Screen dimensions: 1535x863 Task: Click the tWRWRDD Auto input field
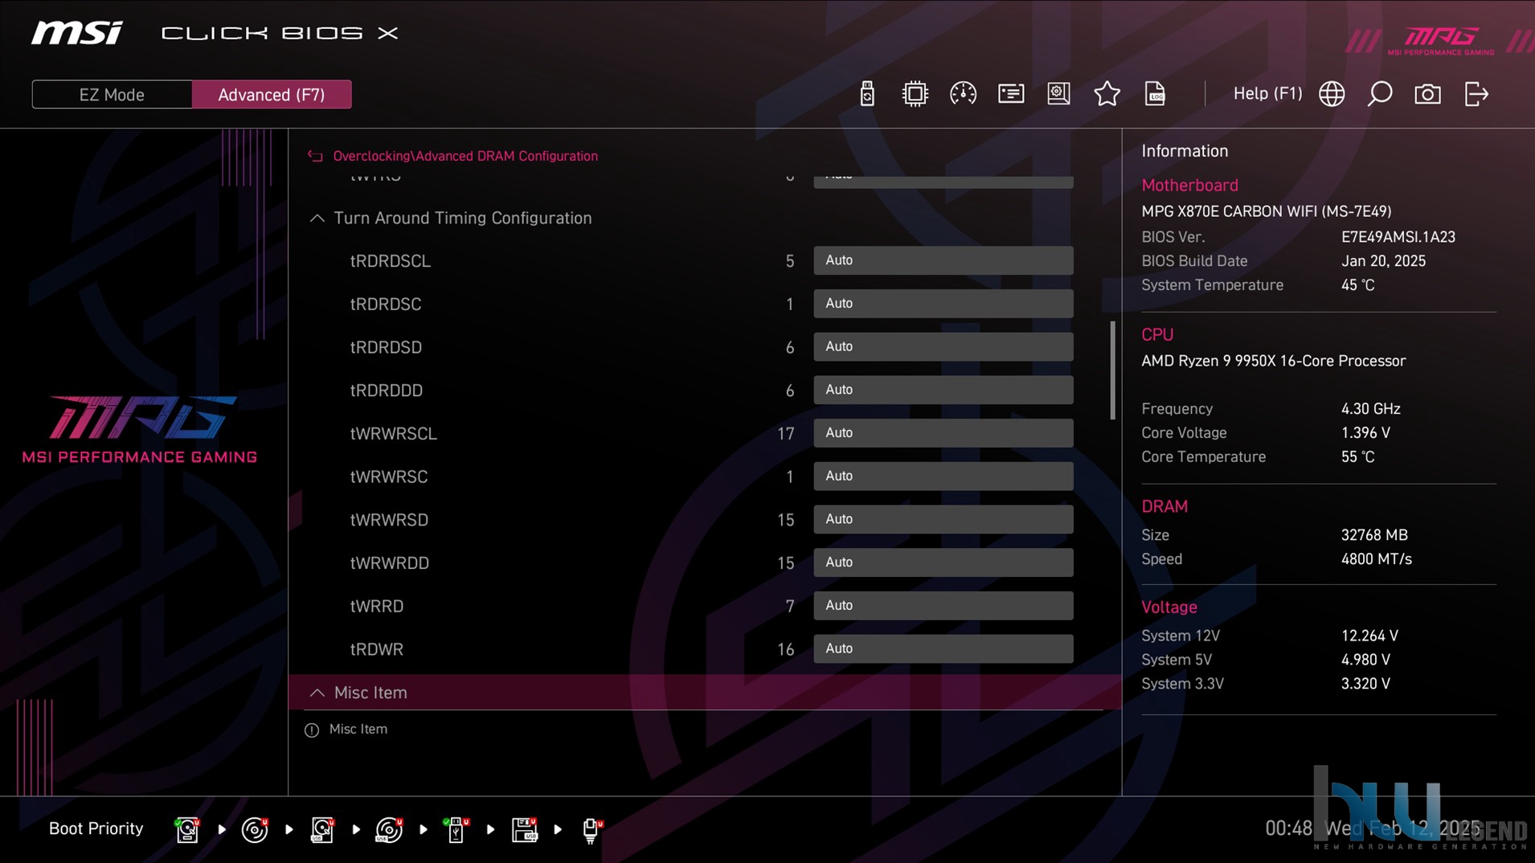click(x=943, y=562)
